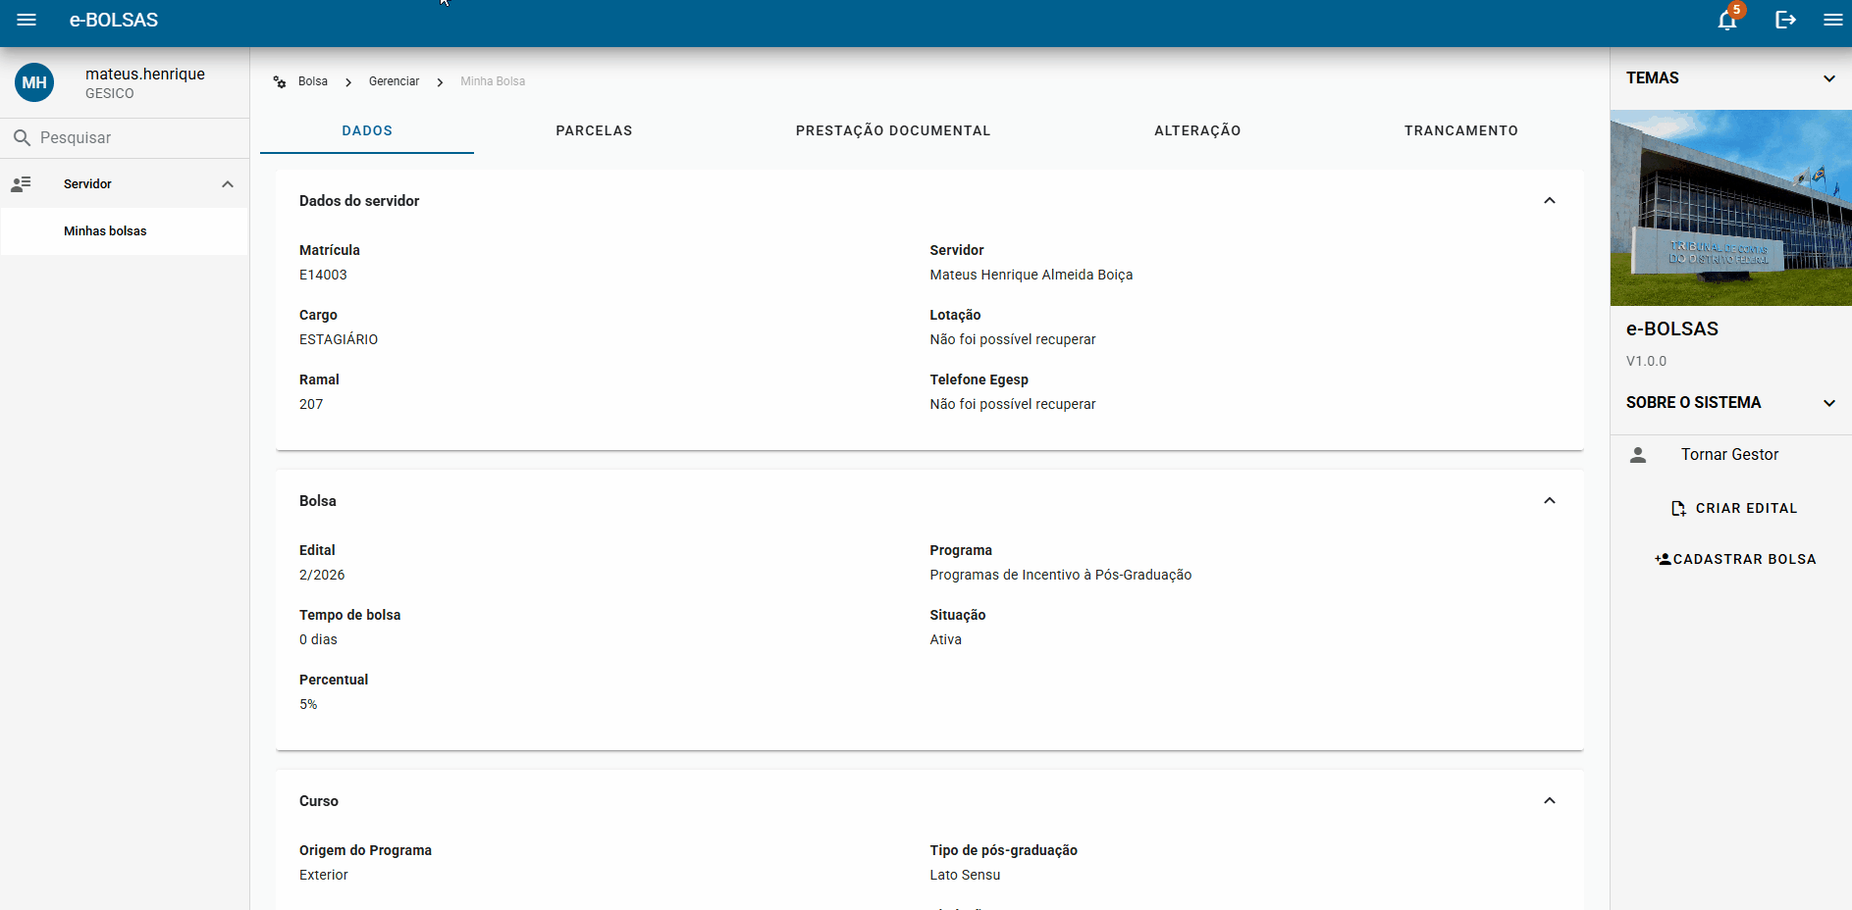Click the Cadastrar Bolsa add-person icon
Screen dimensions: 1852x910
pyautogui.click(x=1663, y=559)
